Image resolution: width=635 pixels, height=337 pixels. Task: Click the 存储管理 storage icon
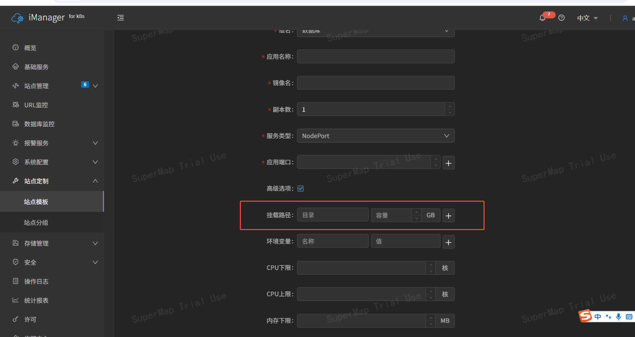coord(16,243)
